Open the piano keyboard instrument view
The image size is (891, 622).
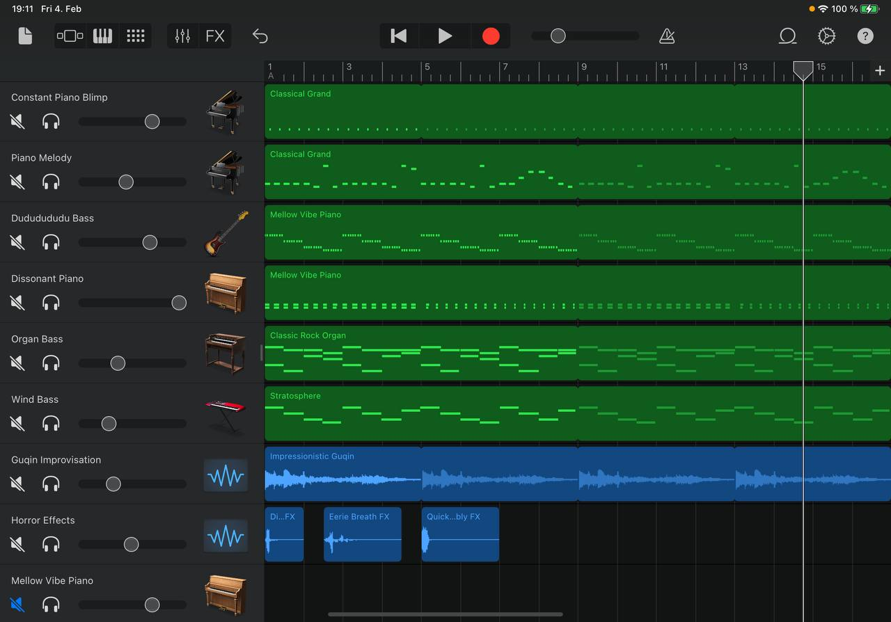point(102,35)
